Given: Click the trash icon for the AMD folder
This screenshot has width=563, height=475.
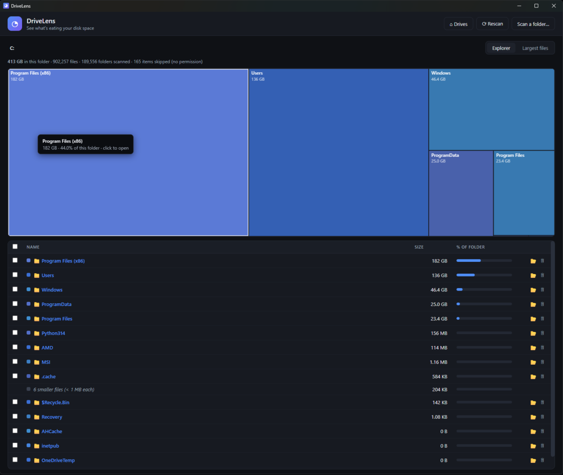Looking at the screenshot, I should (542, 347).
